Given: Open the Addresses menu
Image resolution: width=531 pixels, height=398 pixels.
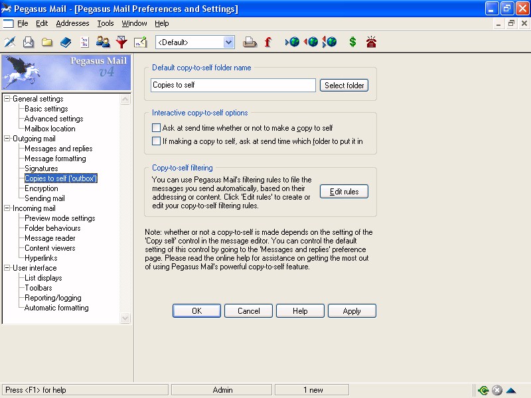Looking at the screenshot, I should (72, 23).
